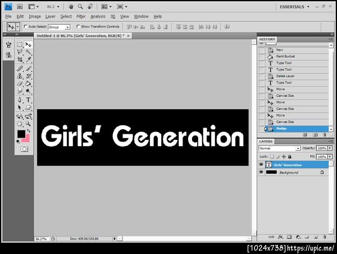Select the Horizontal Type tool
337x254 pixels.
[x=28, y=99]
